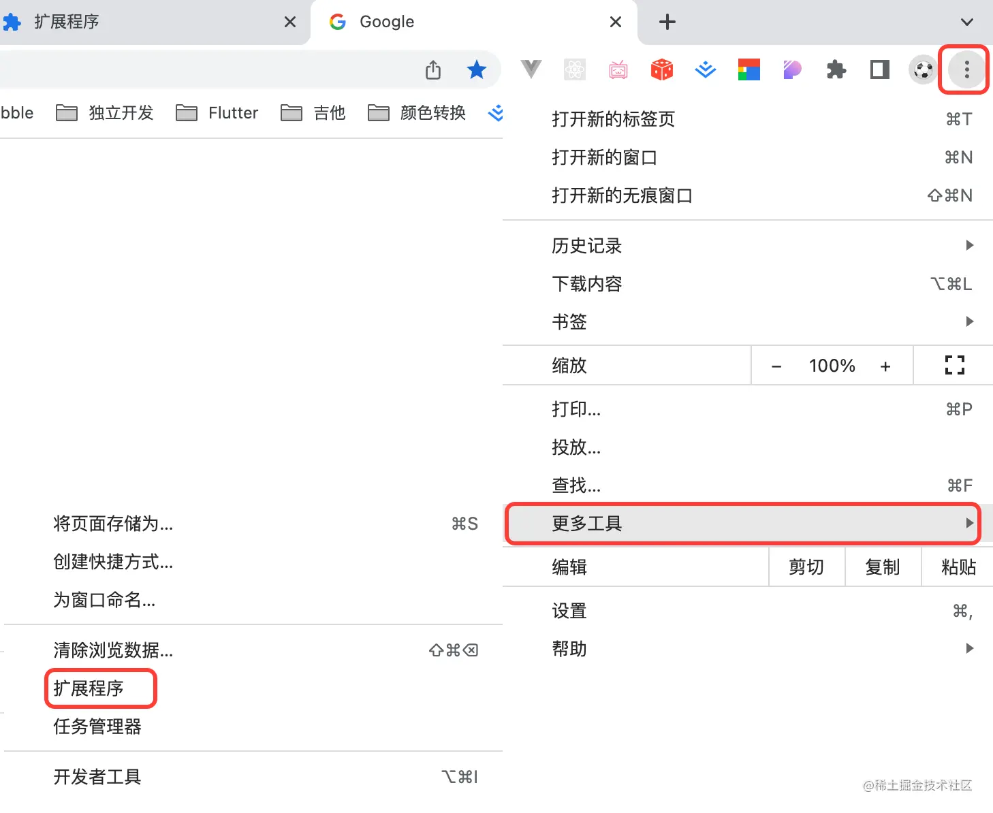Click the red dice extension icon
Viewport: 993px width, 813px height.
point(662,69)
